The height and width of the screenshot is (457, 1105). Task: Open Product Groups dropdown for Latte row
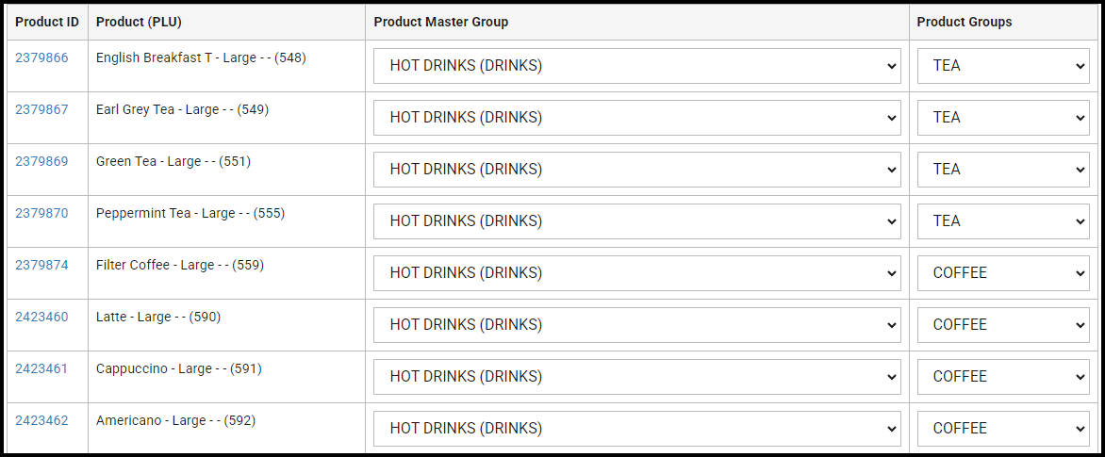(x=1002, y=325)
